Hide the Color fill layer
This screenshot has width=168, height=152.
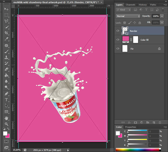click(118, 40)
